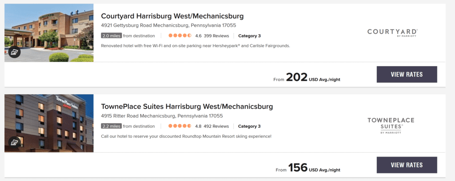
Task: Click the 2.0 miles distance badge
Action: pyautogui.click(x=111, y=36)
